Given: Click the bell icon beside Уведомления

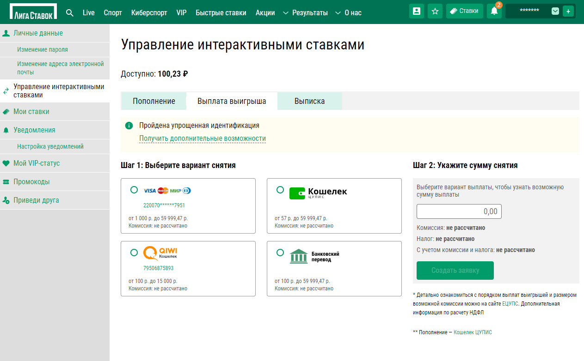Looking at the screenshot, I should 6,130.
